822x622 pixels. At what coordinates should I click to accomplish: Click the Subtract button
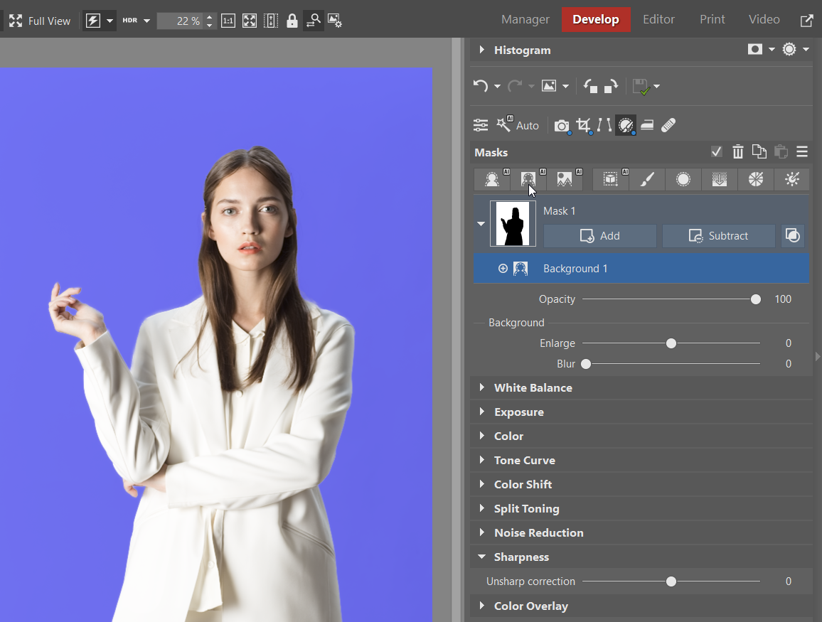718,236
